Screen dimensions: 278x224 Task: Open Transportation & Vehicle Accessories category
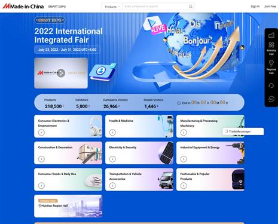click(139, 179)
